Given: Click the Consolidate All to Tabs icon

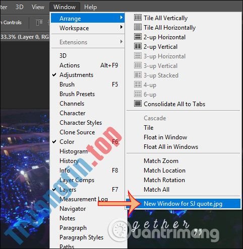Looking at the screenshot, I should click(138, 104).
